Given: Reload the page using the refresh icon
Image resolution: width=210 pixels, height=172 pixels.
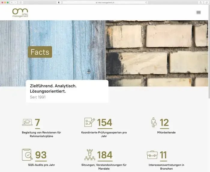Looking at the screenshot, I should 146,2.
